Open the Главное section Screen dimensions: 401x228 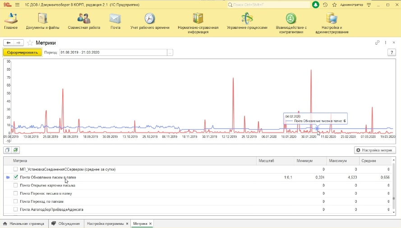point(11,22)
